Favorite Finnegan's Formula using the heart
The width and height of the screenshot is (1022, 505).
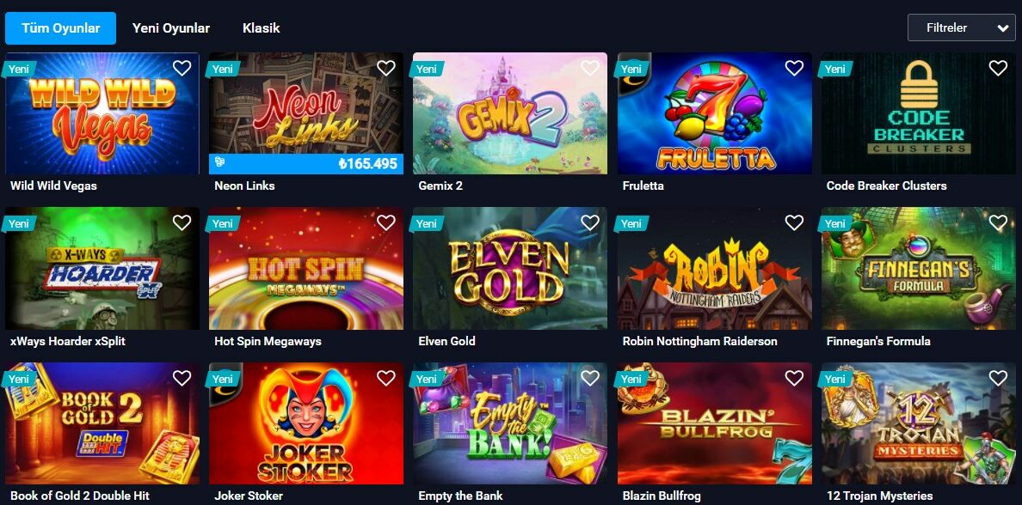tap(998, 222)
